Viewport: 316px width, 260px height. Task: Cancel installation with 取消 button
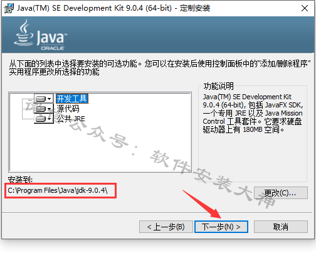[281, 227]
